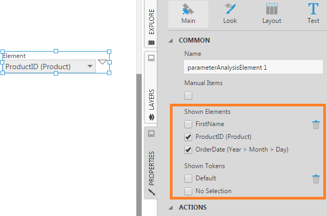Click the Layout tab icon
Screen dimensions: 327x216
coord(272,10)
